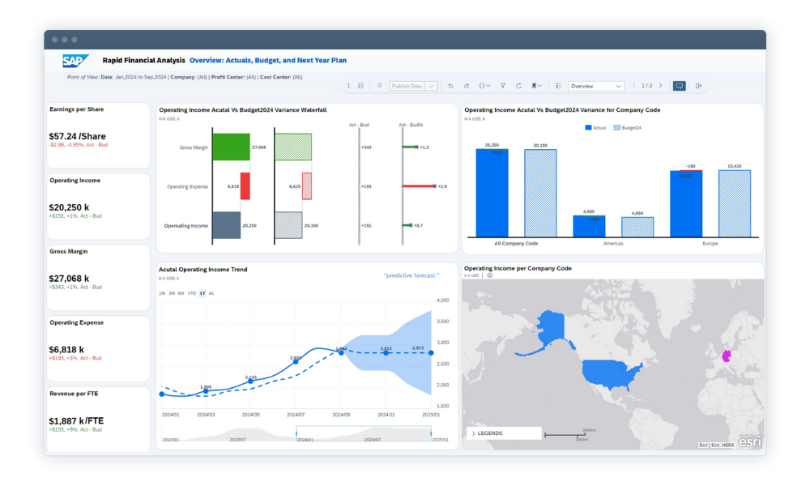Open the Publish Data dropdown arrow
Screen dimensions: 810x486
click(429, 85)
